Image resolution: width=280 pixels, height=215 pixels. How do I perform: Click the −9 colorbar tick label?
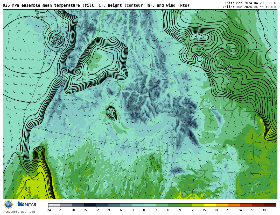[108, 210]
